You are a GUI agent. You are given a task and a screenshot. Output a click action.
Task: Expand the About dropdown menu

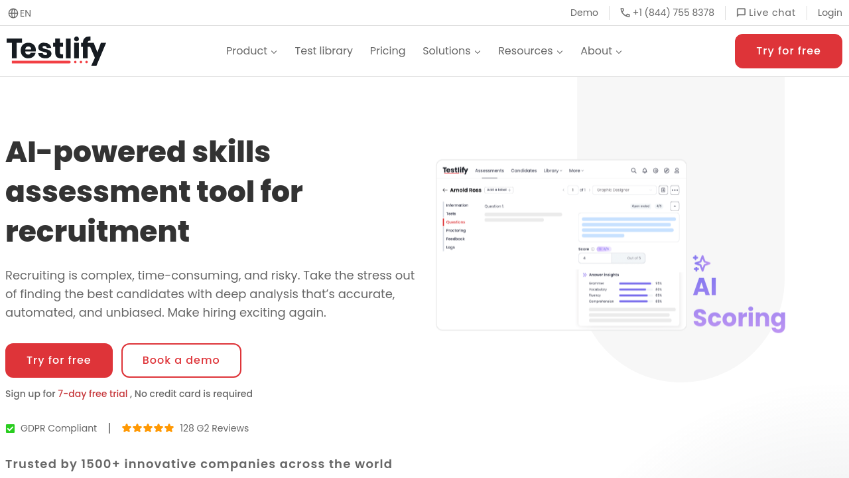[601, 51]
